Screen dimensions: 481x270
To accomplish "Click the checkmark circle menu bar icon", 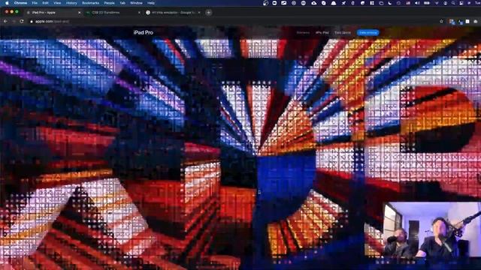I will tap(324, 3).
